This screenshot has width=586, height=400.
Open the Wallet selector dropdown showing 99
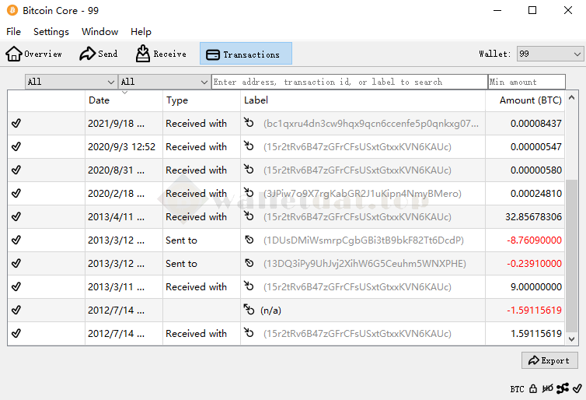click(x=549, y=54)
